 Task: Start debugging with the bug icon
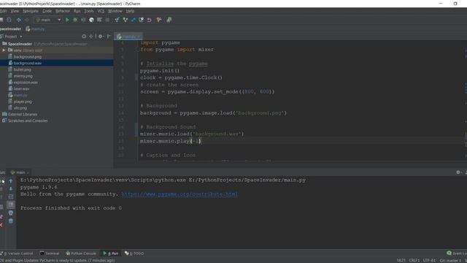tap(75, 20)
